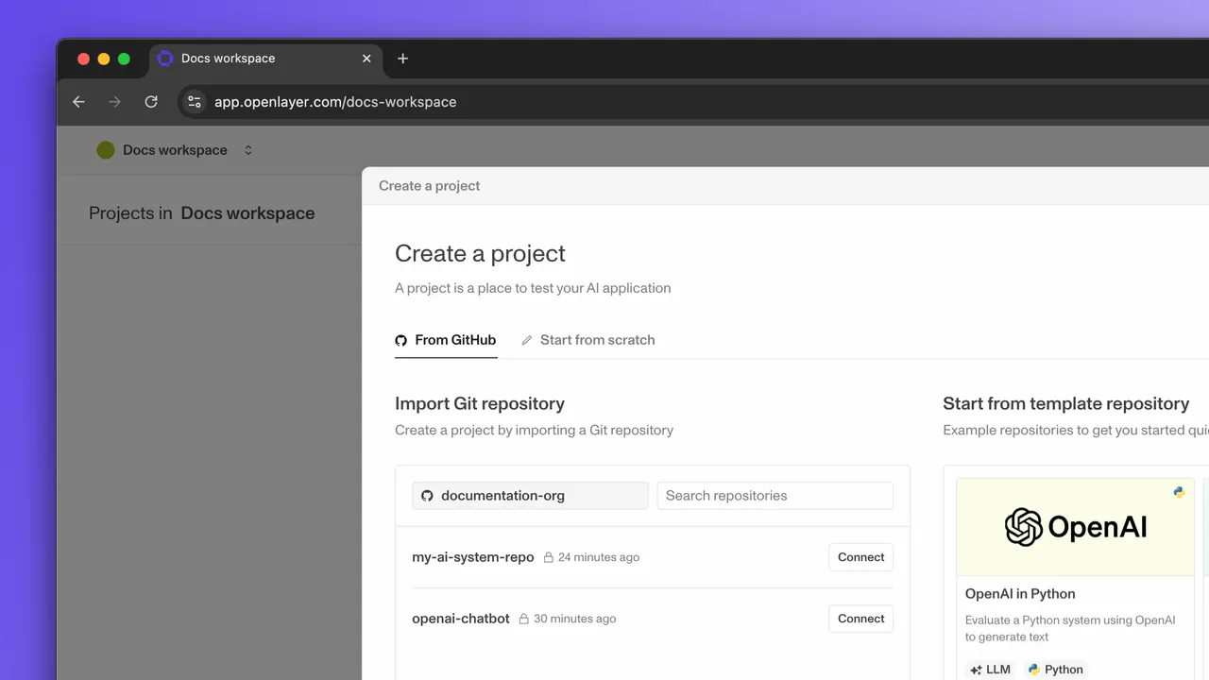
Task: Click the pencil icon on Start from scratch
Action: [x=527, y=340]
